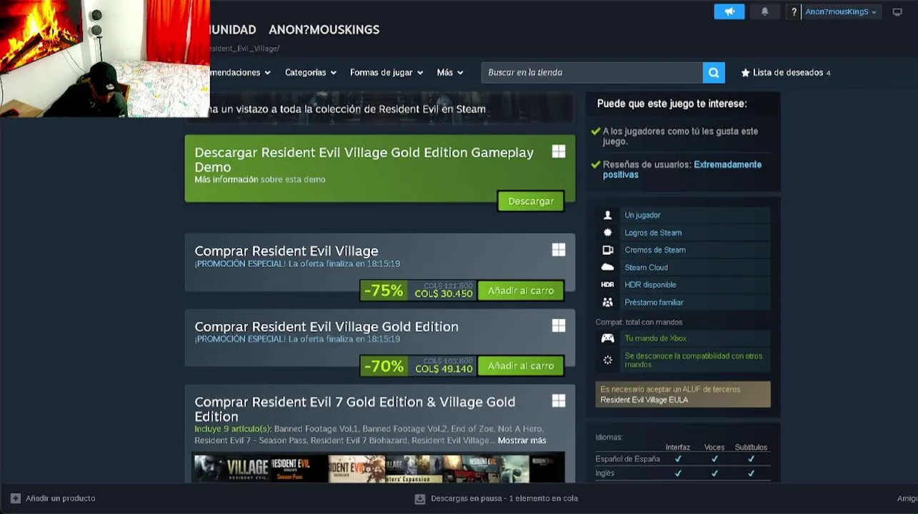The image size is (918, 514).
Task: Click the single-player person icon
Action: (607, 215)
